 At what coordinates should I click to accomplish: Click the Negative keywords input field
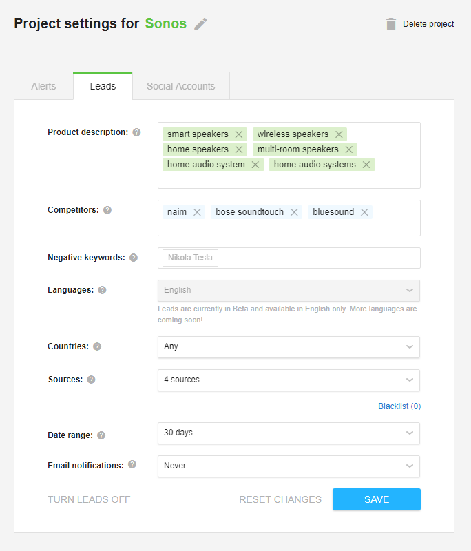click(x=317, y=258)
